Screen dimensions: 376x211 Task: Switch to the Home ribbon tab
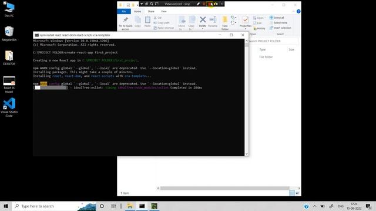[x=137, y=12]
